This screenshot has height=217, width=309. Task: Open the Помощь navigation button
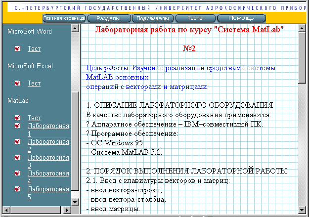tap(241, 18)
